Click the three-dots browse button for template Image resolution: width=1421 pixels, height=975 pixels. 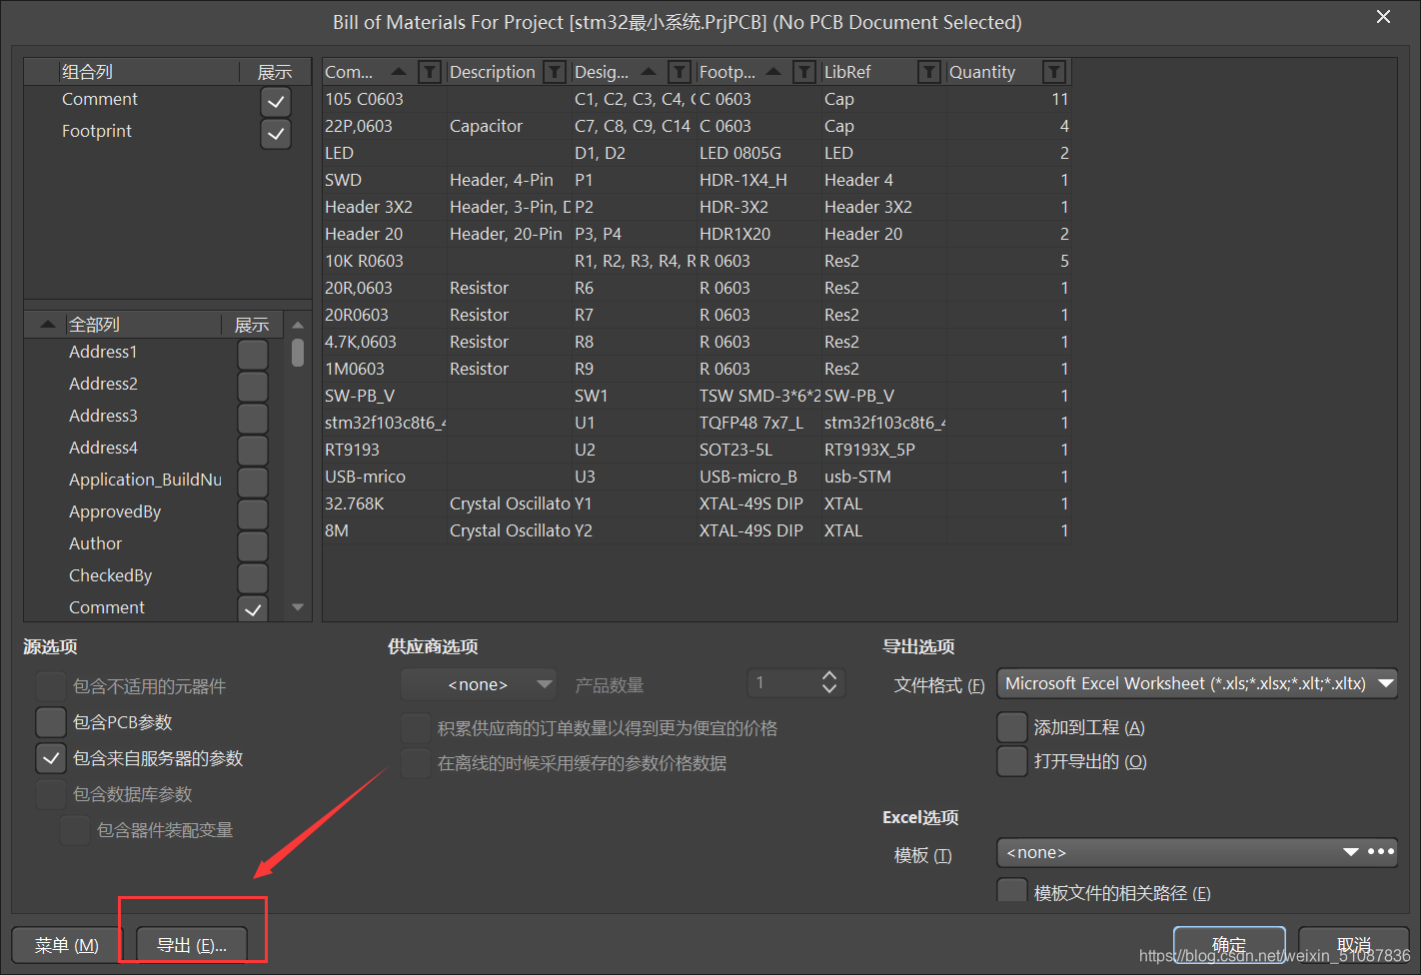click(x=1381, y=852)
